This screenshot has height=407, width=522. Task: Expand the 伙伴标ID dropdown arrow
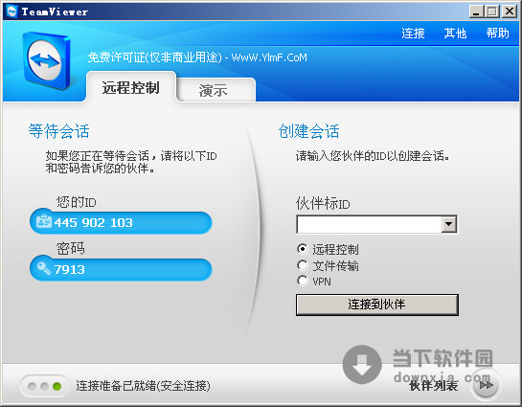tap(449, 224)
